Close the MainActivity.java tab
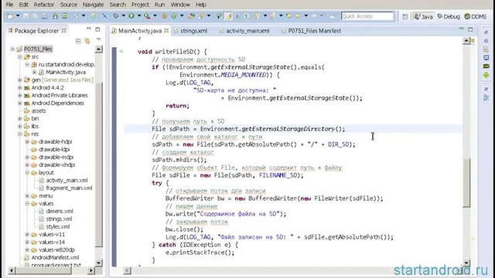The width and height of the screenshot is (495, 278). 166,31
